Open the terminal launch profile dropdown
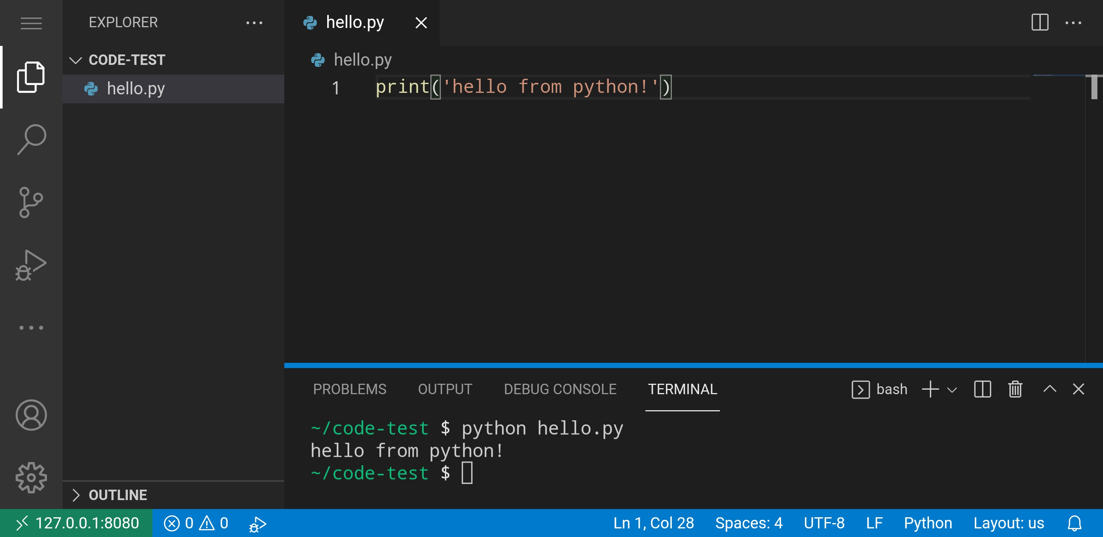Screen dimensions: 1103x537 (951, 390)
